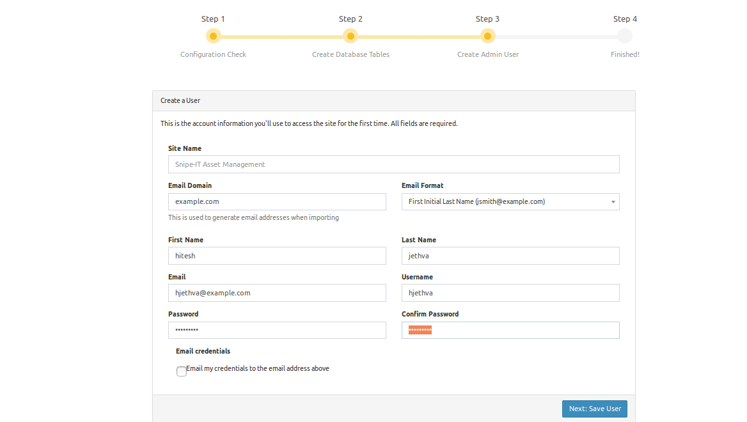This screenshot has height=422, width=747.
Task: Click the email domain importing hint text
Action: click(253, 217)
